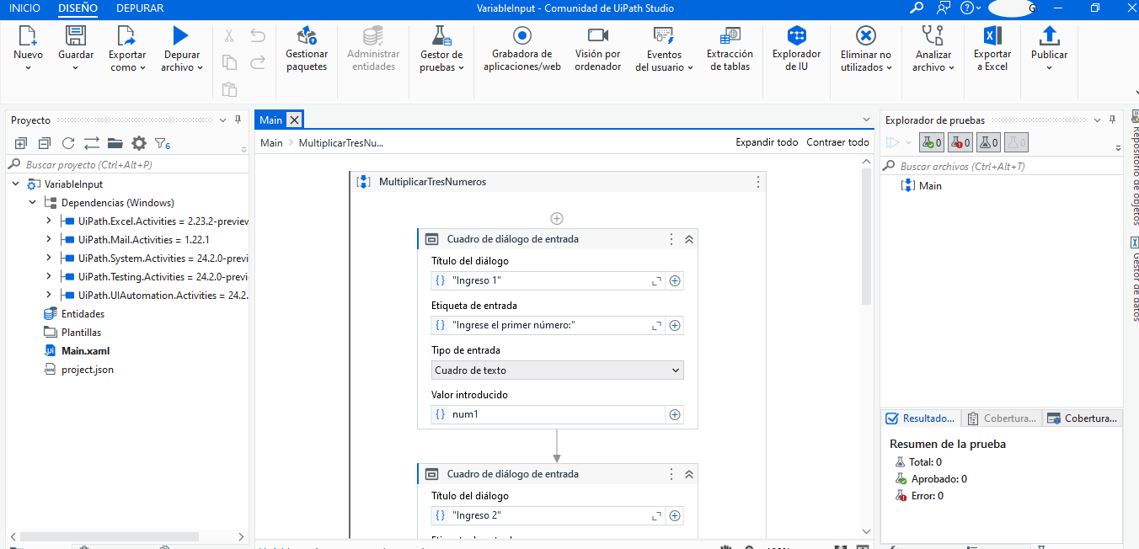Click the Guardar save icon
The image size is (1139, 549).
pyautogui.click(x=76, y=35)
